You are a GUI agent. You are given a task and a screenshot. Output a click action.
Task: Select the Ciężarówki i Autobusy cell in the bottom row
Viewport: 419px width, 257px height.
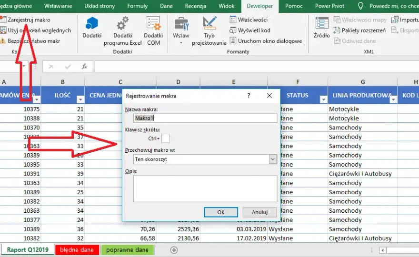pos(363,238)
